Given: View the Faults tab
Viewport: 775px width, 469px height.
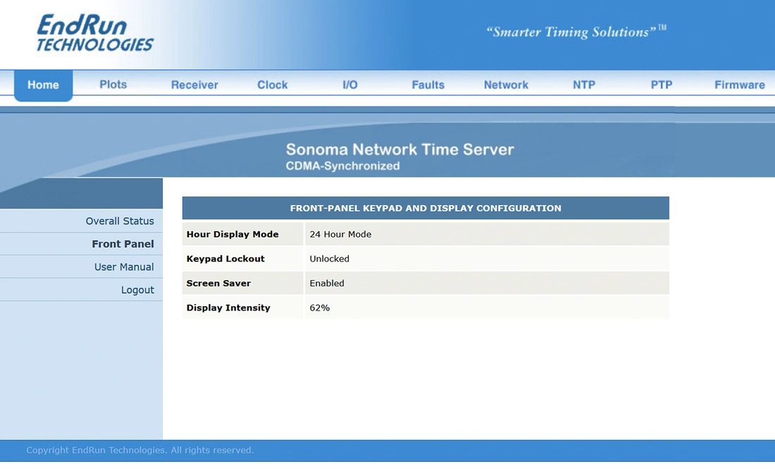Looking at the screenshot, I should (x=428, y=85).
